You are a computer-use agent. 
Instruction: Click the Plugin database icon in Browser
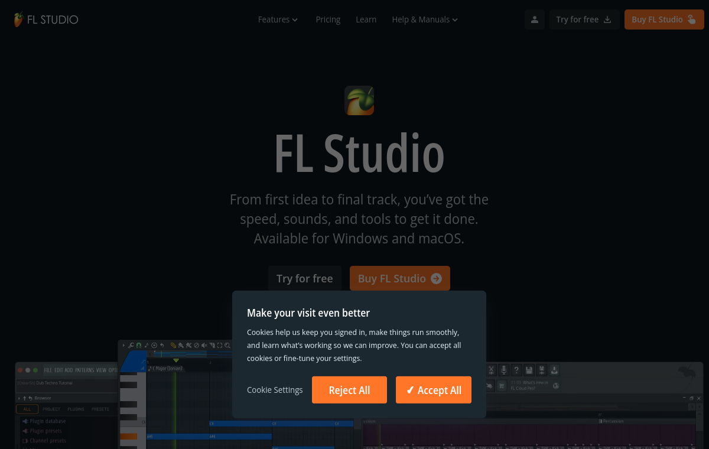pyautogui.click(x=25, y=421)
